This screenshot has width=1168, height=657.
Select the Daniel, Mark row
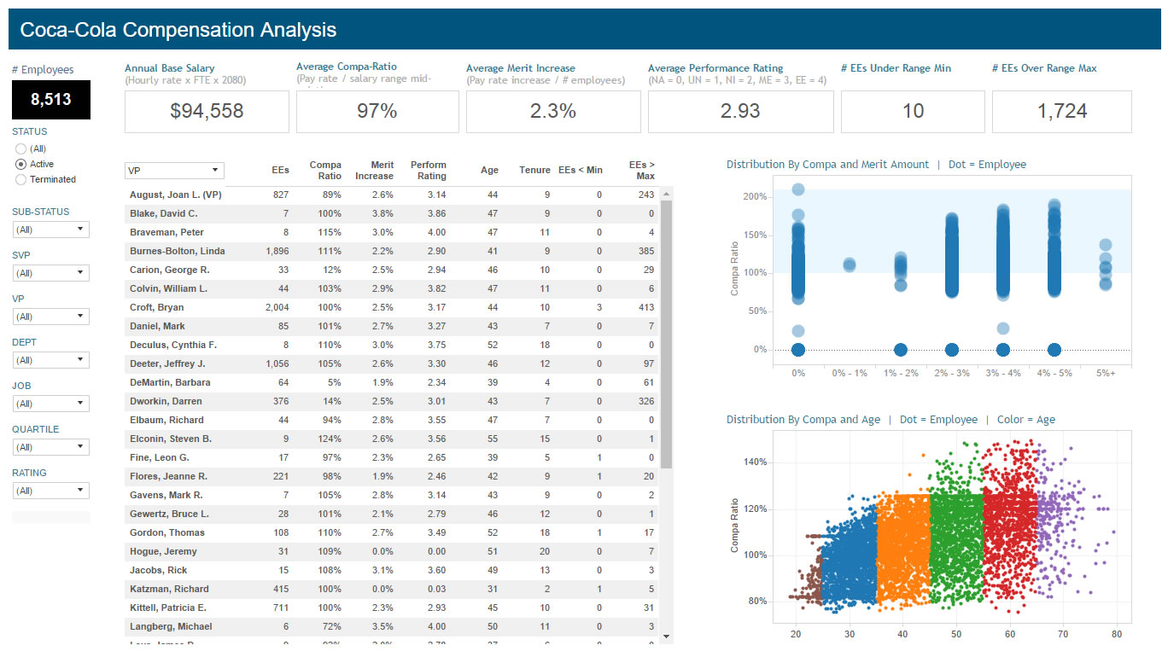(x=393, y=326)
